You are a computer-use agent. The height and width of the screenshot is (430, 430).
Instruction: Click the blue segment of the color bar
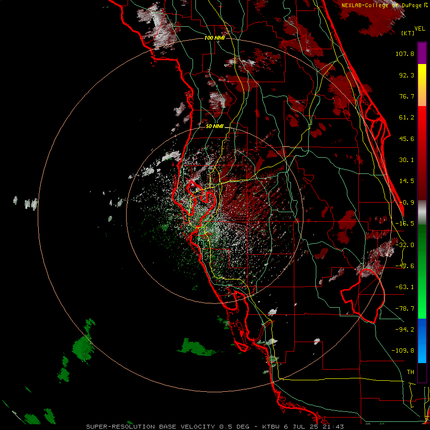(422, 341)
